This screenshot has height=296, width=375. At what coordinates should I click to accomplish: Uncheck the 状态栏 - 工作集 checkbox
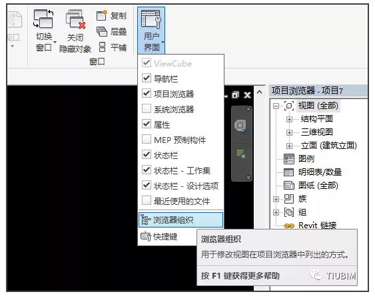point(147,170)
